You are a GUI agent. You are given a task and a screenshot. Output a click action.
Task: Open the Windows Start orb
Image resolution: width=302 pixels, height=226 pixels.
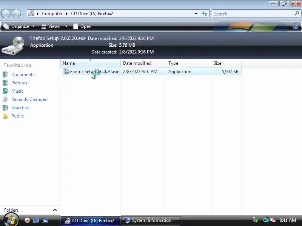click(11, 220)
